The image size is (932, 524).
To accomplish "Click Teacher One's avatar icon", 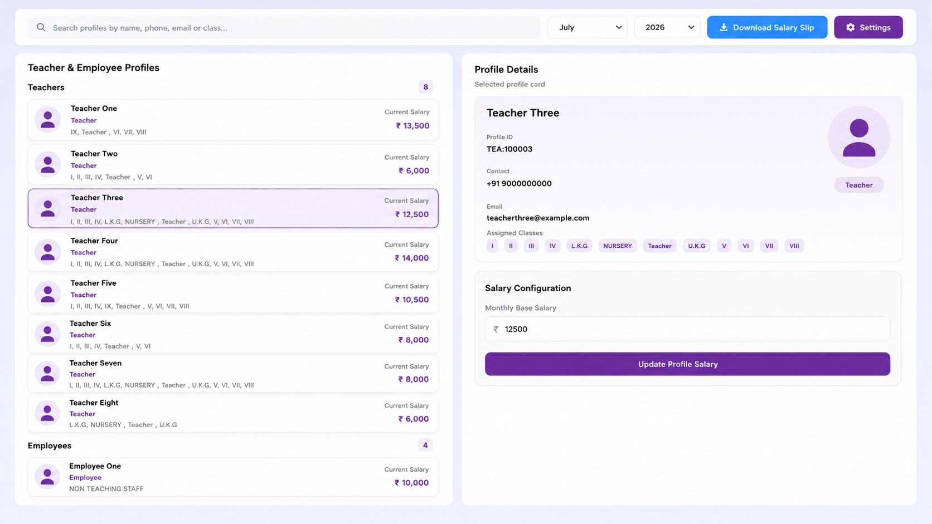I will pos(48,120).
